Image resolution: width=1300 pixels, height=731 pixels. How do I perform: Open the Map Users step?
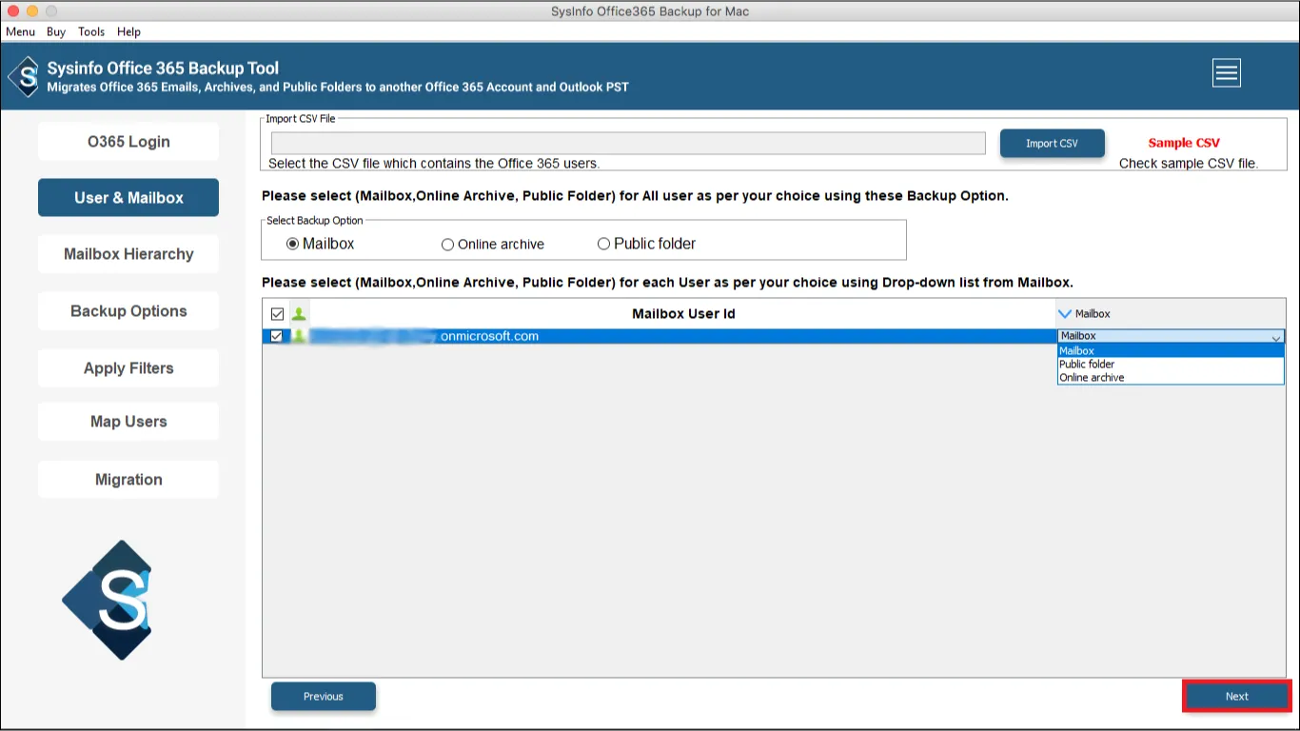click(128, 422)
